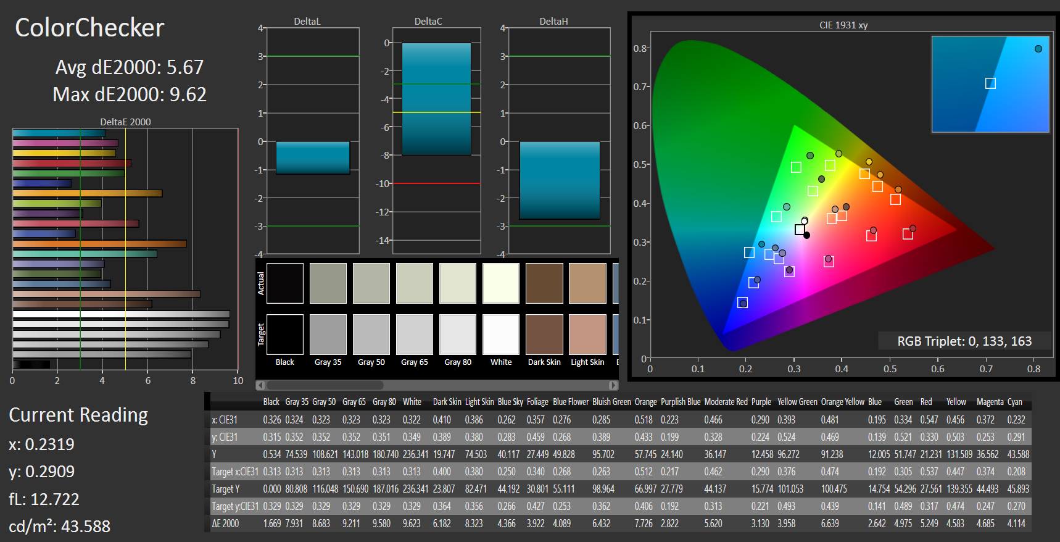1060x542 pixels.
Task: Click the CIE 1931 xy chart title
Action: click(843, 25)
